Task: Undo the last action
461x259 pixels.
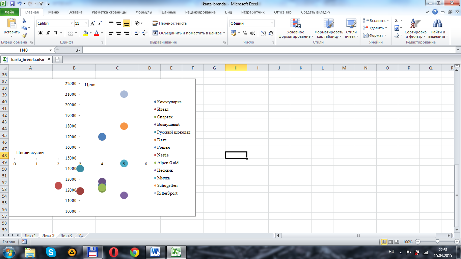Action: point(20,4)
